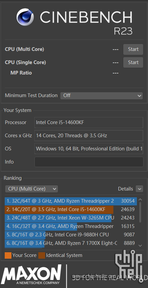Click the ranking list scrollbar thumb

[140, 212]
